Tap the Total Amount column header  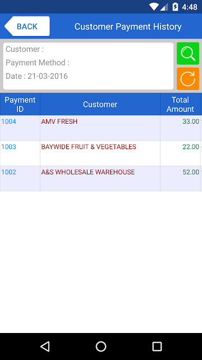point(180,104)
